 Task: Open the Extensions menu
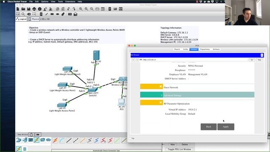pos(70,2)
